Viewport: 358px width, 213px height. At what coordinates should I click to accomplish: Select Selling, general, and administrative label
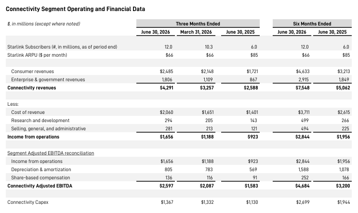point(48,129)
